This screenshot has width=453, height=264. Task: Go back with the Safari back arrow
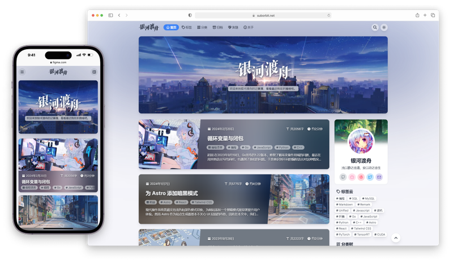pyautogui.click(x=119, y=15)
